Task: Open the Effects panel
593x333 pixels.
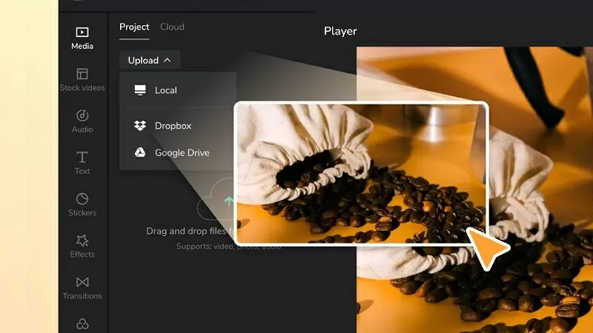Action: tap(82, 246)
